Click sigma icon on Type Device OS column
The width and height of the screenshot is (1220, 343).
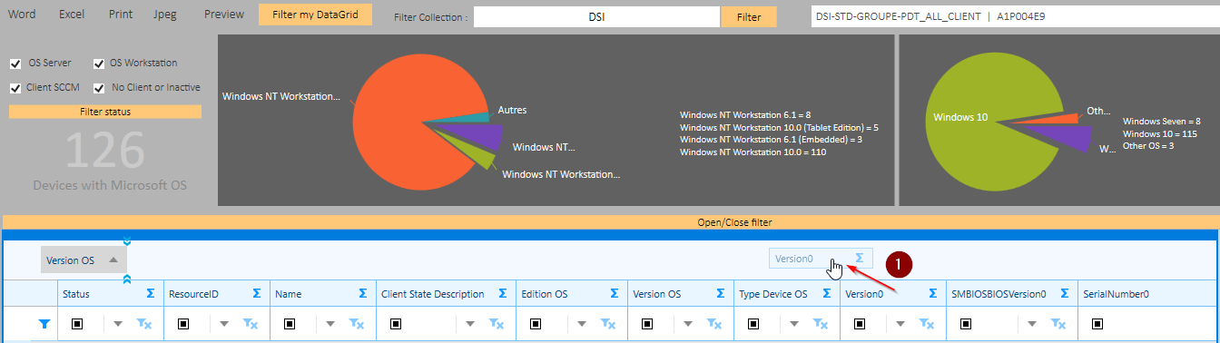tap(827, 294)
